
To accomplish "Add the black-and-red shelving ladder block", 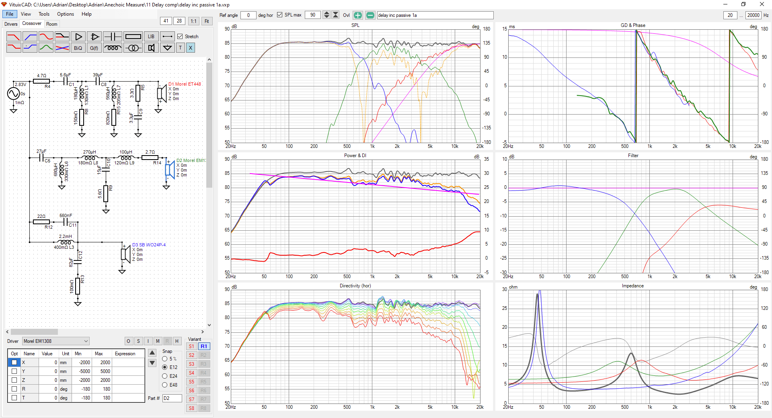I will pyautogui.click(x=62, y=37).
